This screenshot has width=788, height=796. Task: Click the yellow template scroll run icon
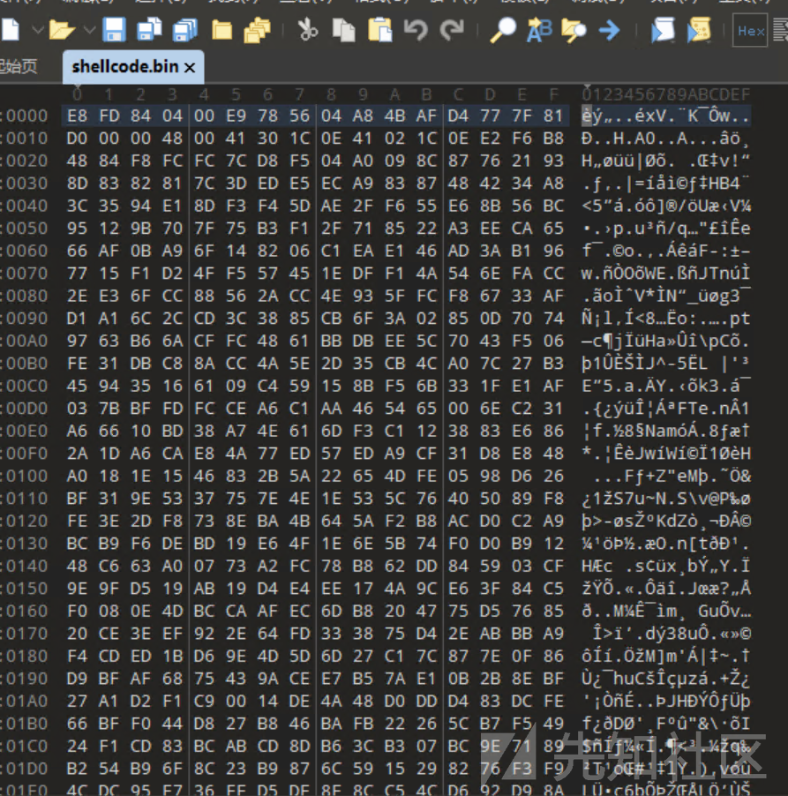click(x=699, y=30)
